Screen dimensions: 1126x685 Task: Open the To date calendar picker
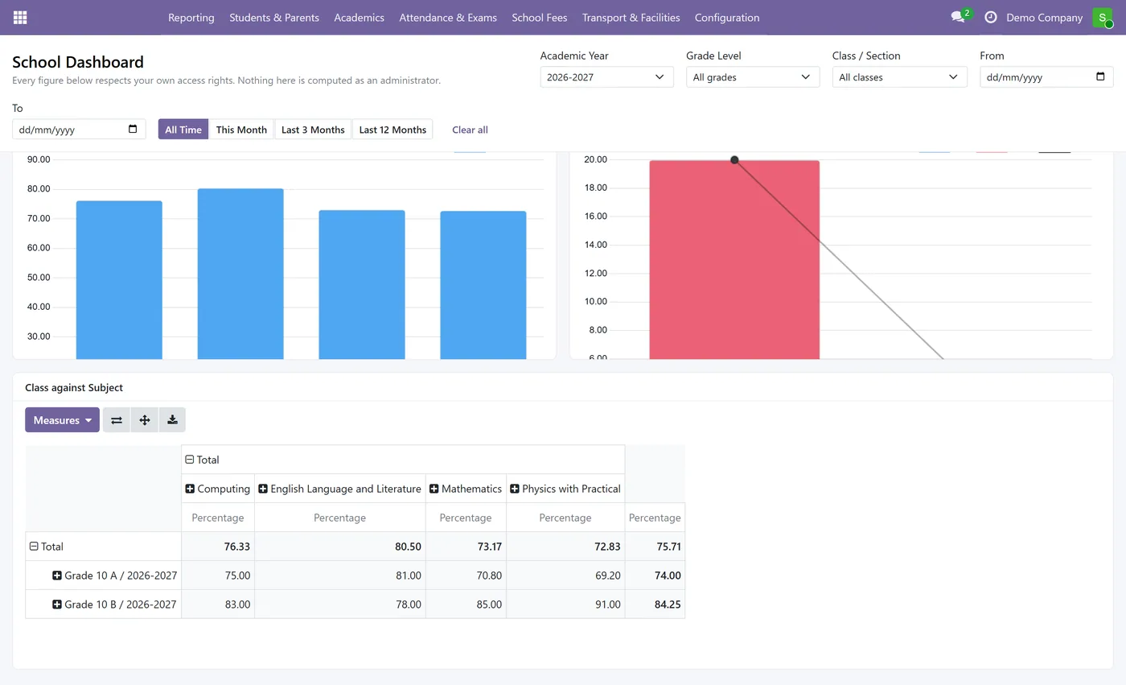(134, 130)
